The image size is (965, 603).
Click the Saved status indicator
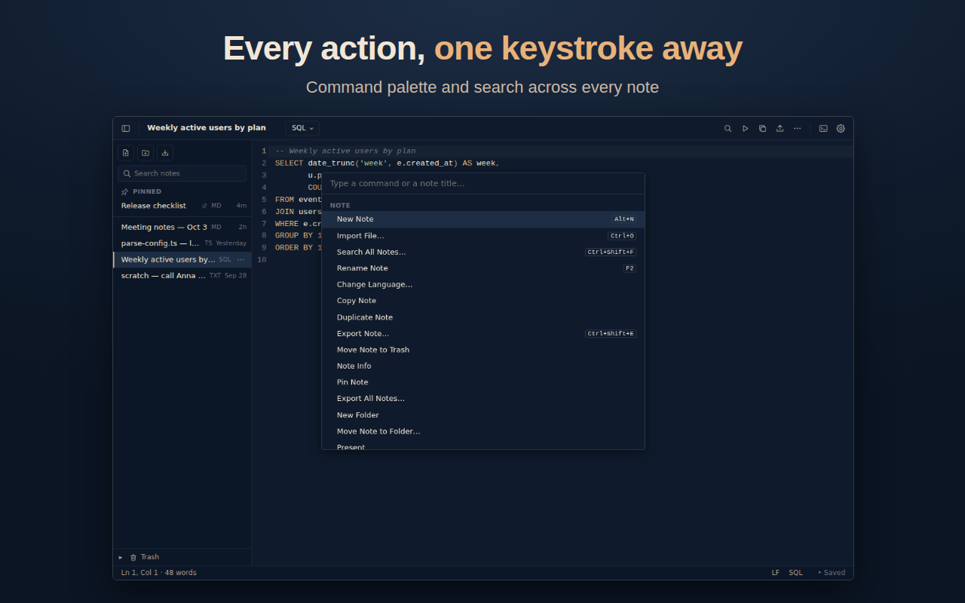click(x=832, y=573)
